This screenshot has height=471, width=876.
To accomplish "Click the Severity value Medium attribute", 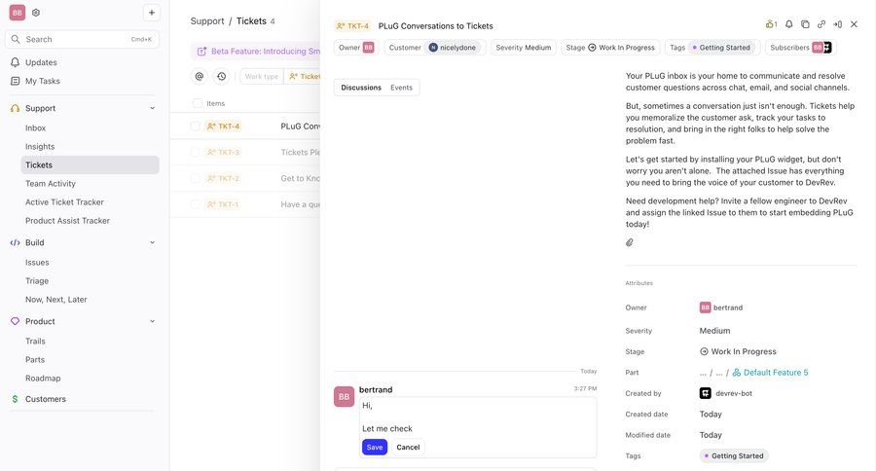I will pyautogui.click(x=714, y=331).
